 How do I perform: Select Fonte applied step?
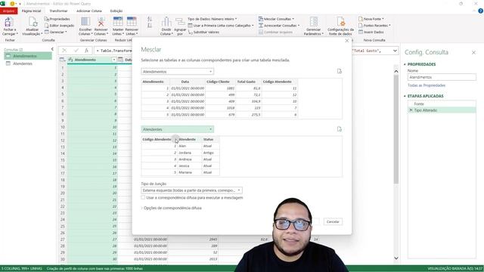pyautogui.click(x=442, y=104)
